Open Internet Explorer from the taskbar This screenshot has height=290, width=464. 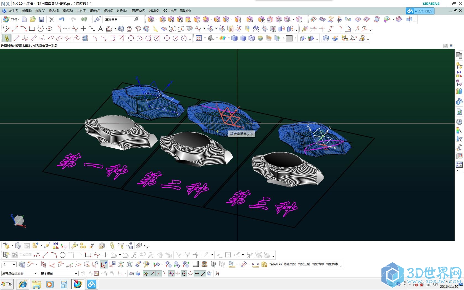point(23,284)
